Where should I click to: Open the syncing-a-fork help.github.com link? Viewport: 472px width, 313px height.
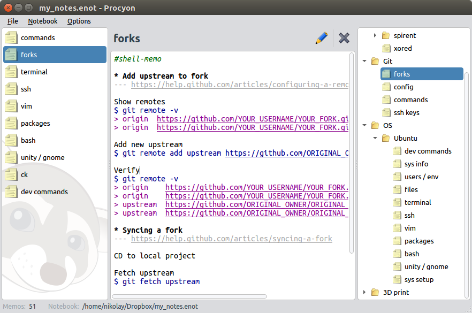(232, 239)
